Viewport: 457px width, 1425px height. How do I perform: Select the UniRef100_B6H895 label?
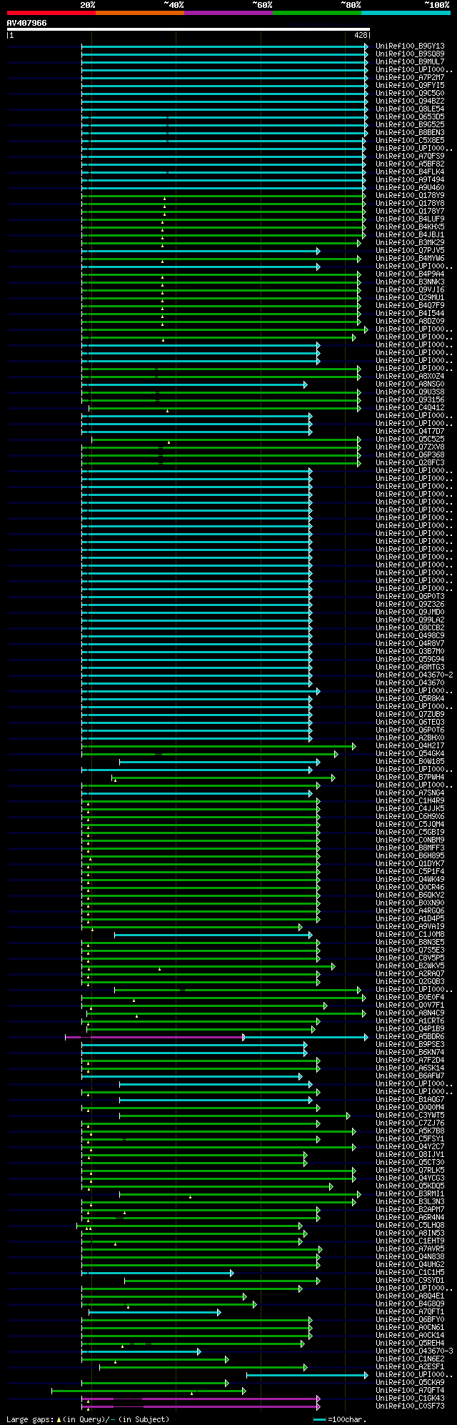click(410, 856)
